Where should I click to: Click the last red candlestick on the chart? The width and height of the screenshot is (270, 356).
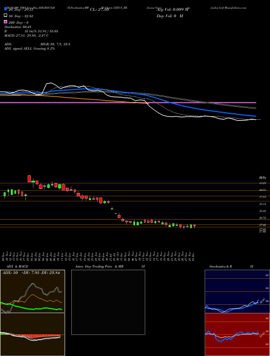click(x=194, y=225)
